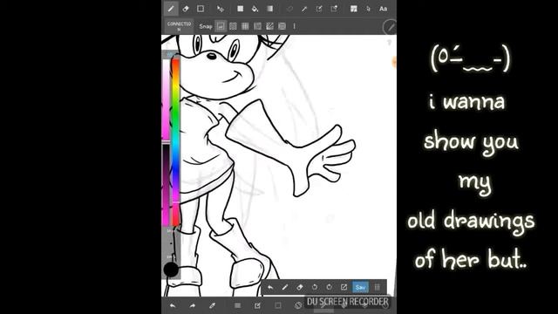Tap the selection square in bottom bar
This screenshot has width=558, height=314.
pos(278,305)
